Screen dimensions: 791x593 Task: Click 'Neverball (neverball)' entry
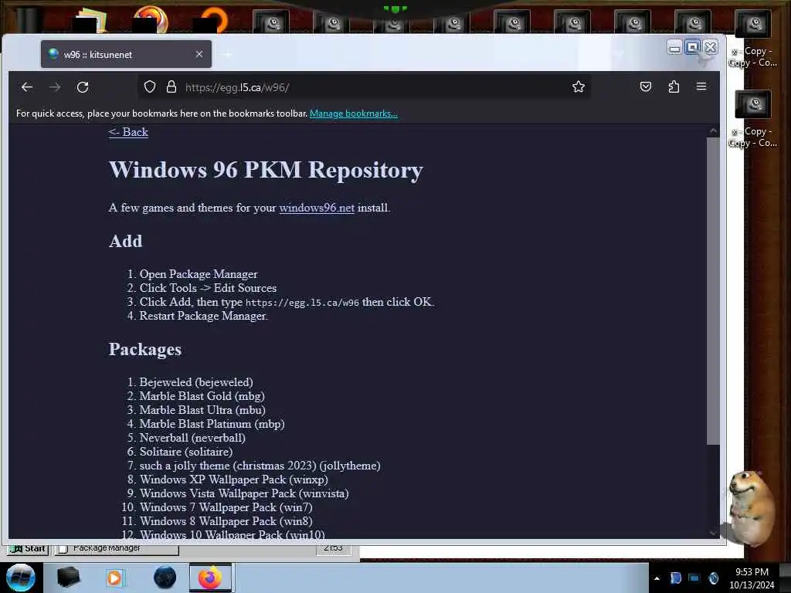192,438
